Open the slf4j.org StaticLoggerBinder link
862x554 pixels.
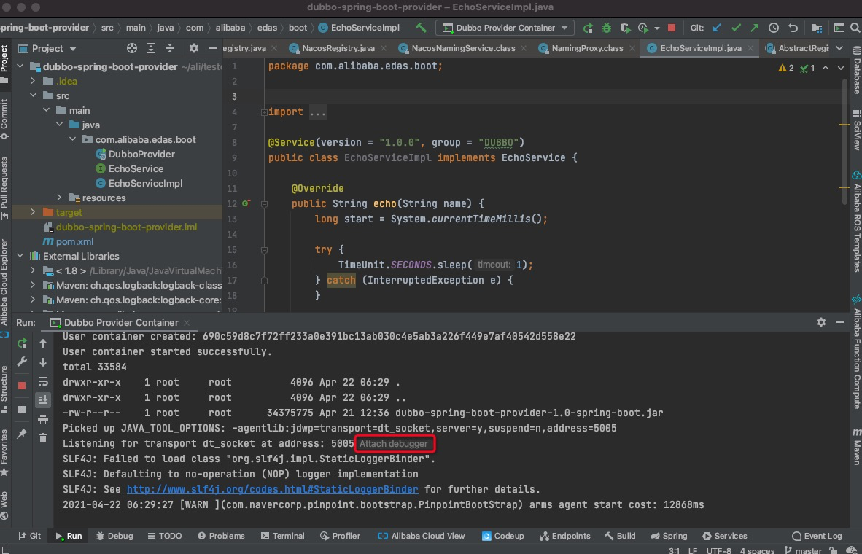272,489
